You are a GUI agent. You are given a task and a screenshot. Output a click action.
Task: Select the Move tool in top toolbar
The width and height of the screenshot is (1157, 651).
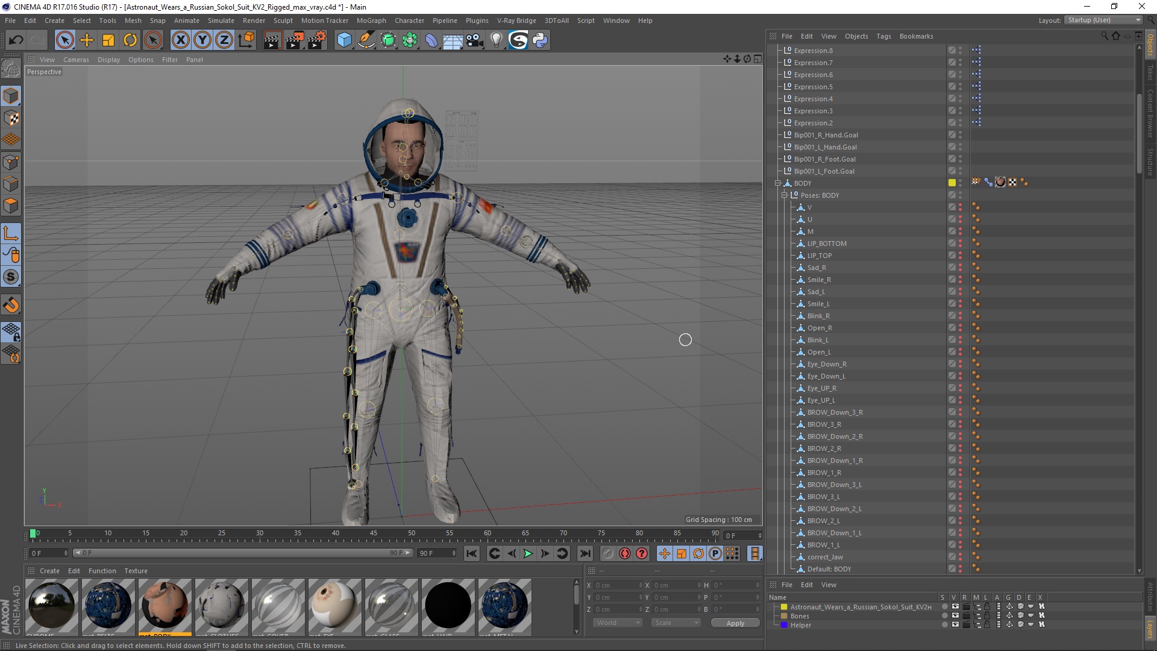pyautogui.click(x=87, y=40)
